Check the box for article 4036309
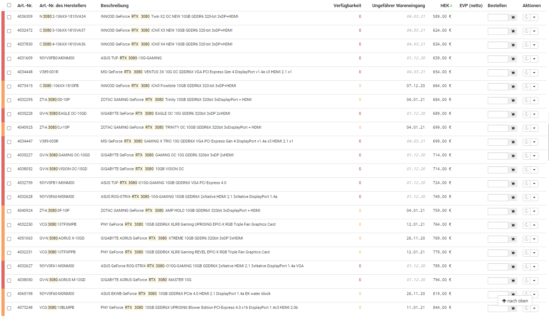 9,17
